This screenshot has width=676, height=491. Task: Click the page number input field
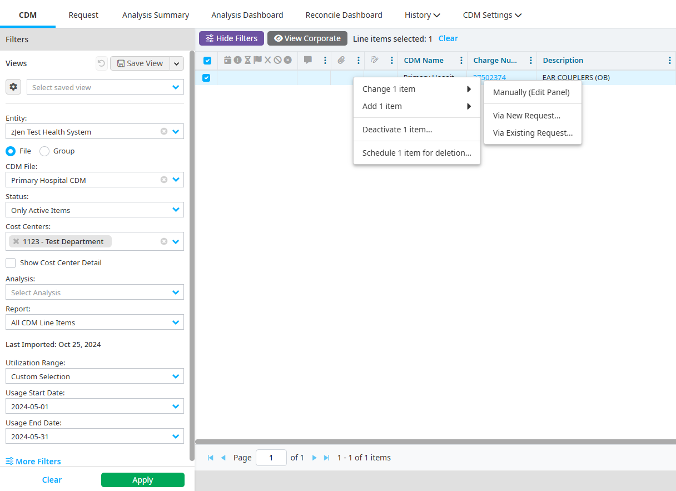(271, 458)
